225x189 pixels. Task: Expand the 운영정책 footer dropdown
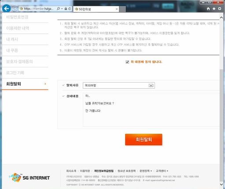tap(146, 171)
